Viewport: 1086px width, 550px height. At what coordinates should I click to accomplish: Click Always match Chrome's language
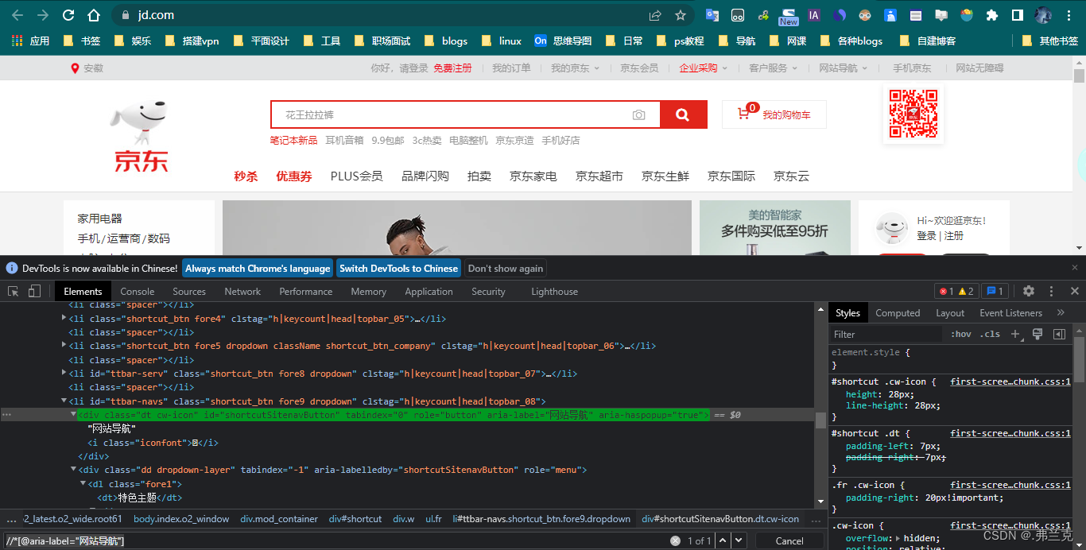258,268
